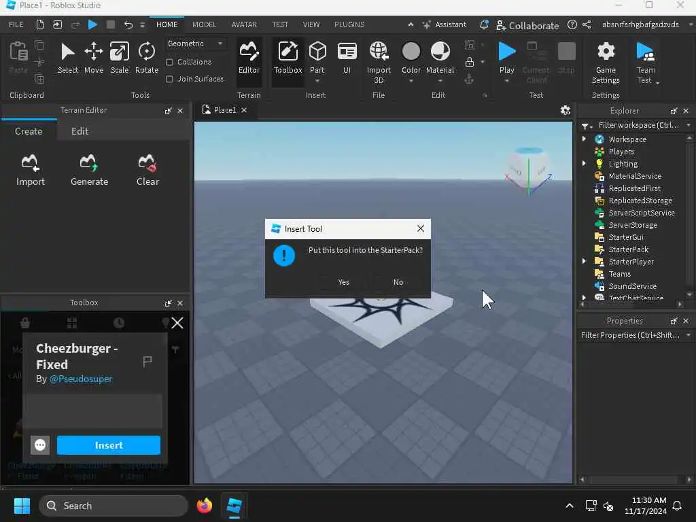Select StarterPack in Explorer
This screenshot has width=696, height=522.
click(x=628, y=249)
